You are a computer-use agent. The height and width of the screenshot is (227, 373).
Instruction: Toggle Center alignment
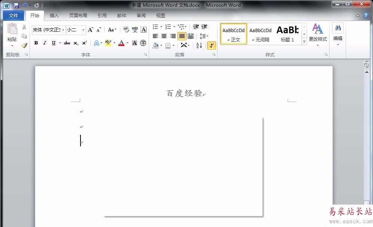tap(164, 36)
